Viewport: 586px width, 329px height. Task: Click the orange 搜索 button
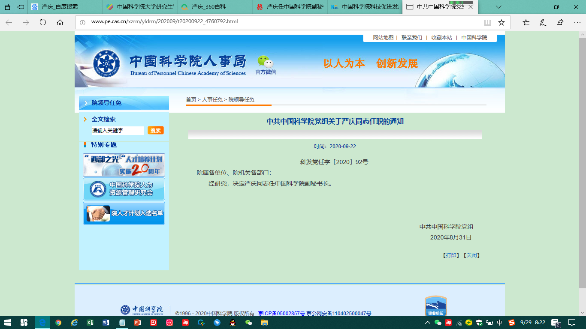(x=156, y=130)
